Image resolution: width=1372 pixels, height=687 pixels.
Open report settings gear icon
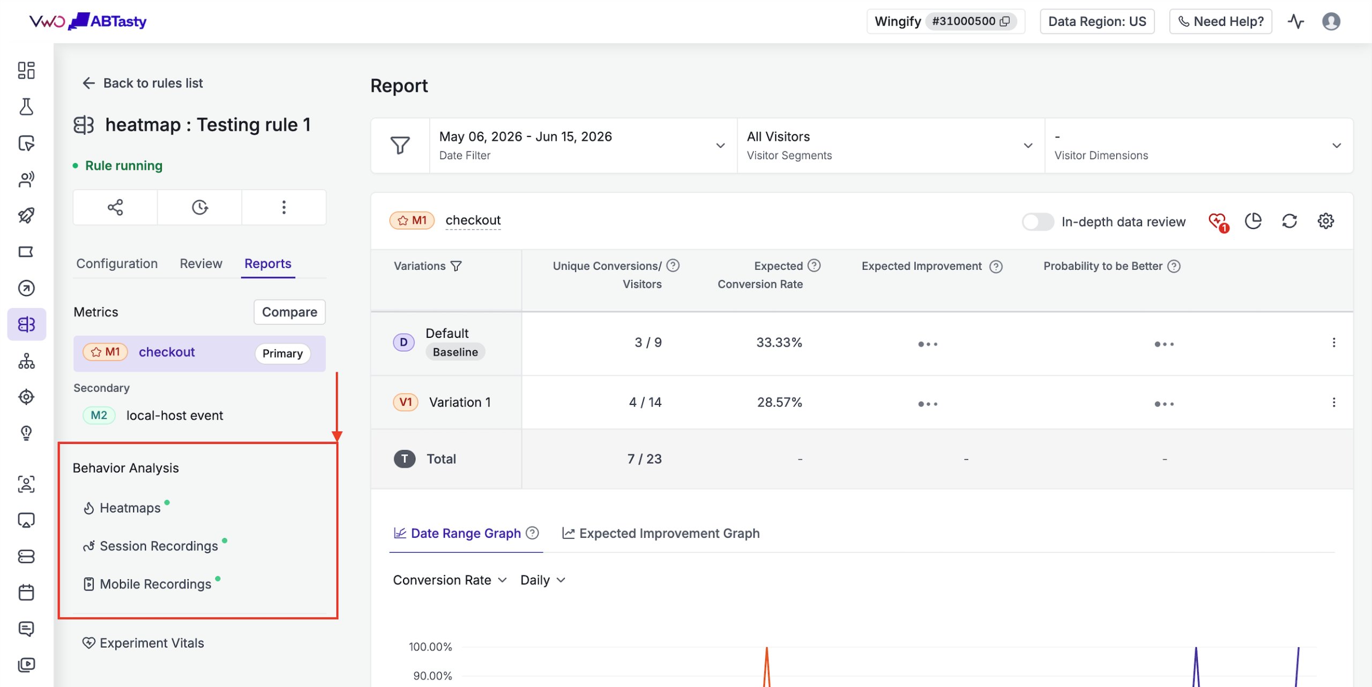pyautogui.click(x=1326, y=221)
